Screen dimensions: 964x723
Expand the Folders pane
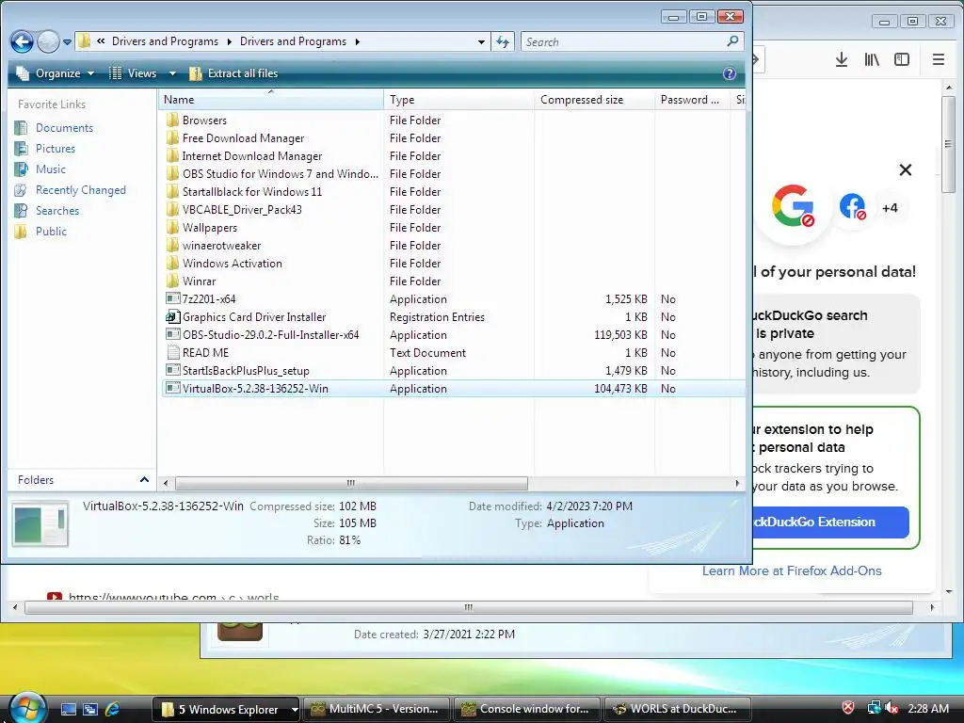click(x=144, y=479)
